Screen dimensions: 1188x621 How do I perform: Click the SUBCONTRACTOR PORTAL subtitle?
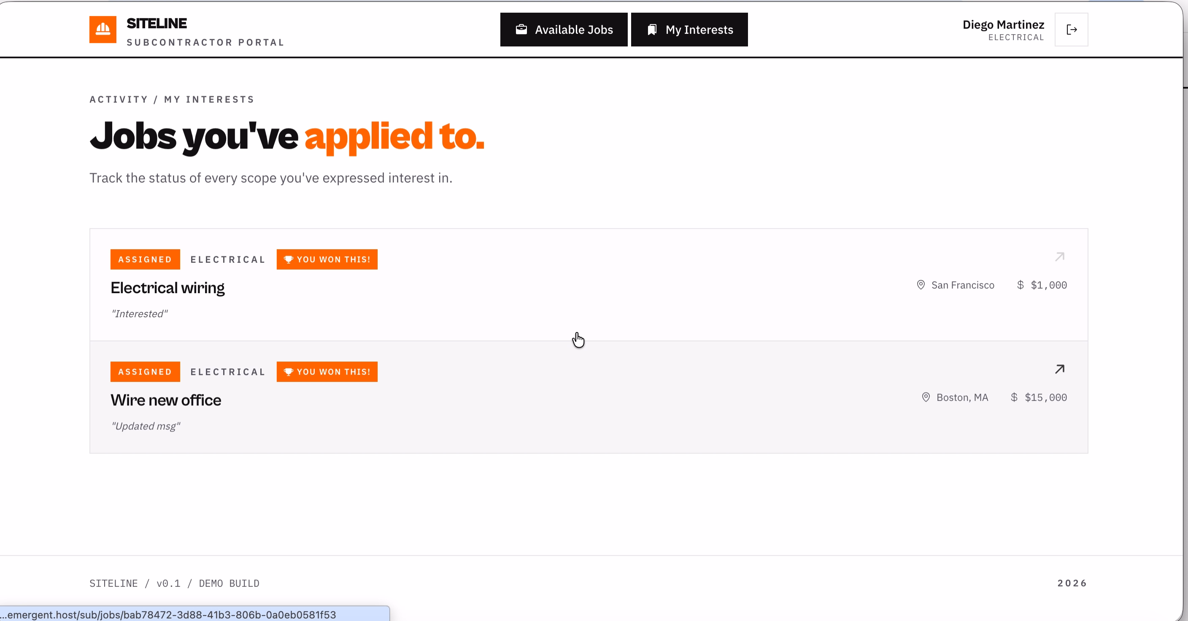[x=205, y=43]
